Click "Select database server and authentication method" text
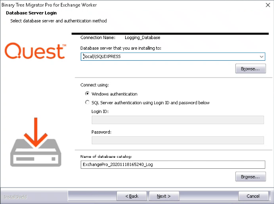274x204 pixels. point(58,21)
